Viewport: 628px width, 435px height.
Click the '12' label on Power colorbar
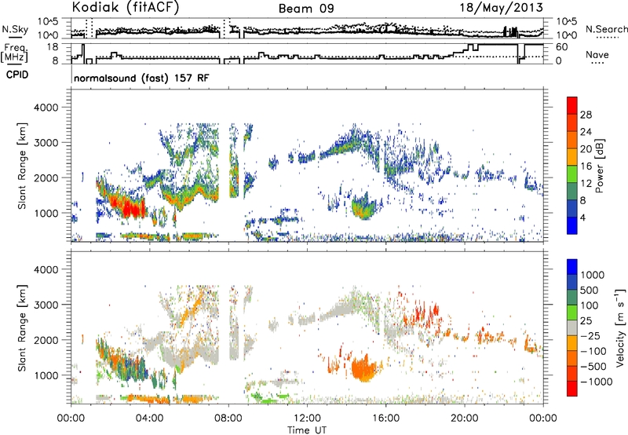pyautogui.click(x=586, y=184)
